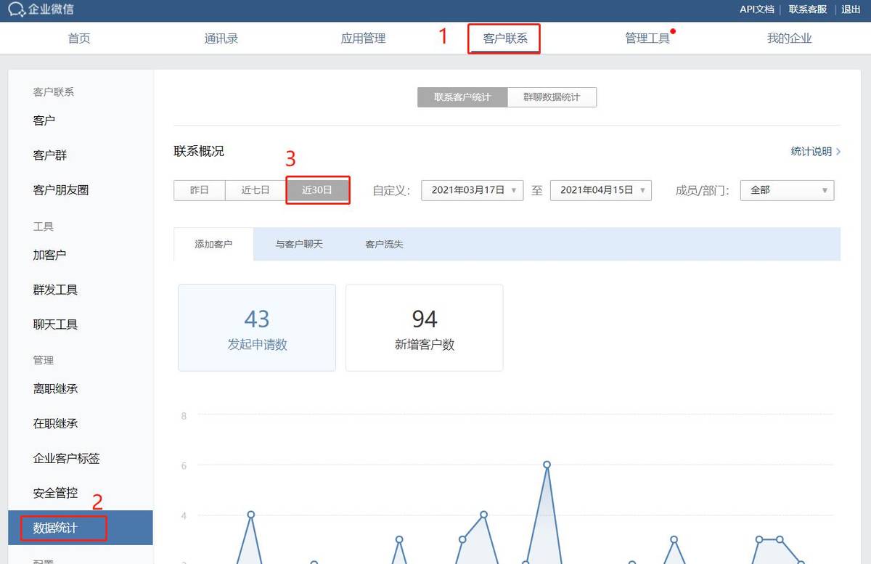Select the peak data point valued 6 on chart
871x564 pixels.
(547, 465)
